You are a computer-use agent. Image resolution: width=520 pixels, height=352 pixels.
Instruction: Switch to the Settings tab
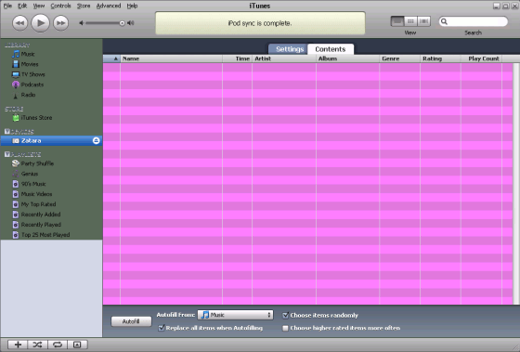(288, 49)
